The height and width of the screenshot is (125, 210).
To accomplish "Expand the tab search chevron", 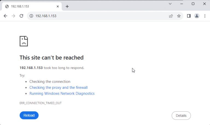I will 170,4.
